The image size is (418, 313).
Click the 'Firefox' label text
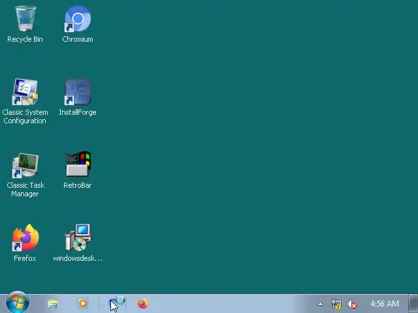click(x=25, y=258)
